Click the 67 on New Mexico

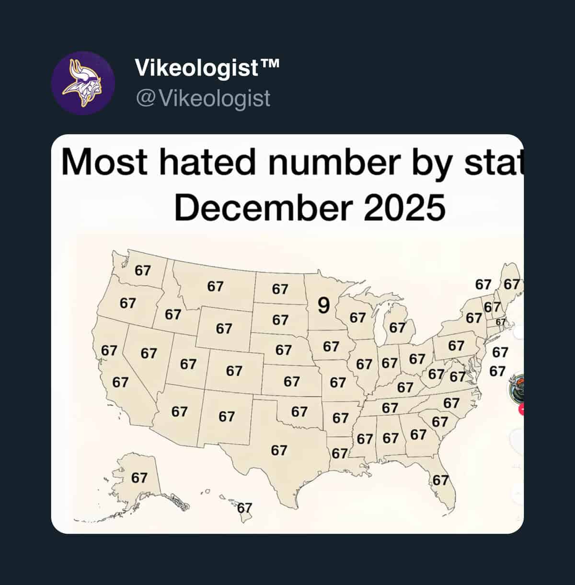(227, 416)
